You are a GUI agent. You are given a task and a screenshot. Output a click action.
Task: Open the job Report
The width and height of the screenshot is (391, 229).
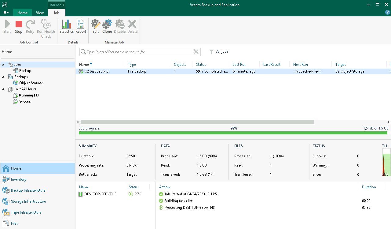tap(81, 27)
